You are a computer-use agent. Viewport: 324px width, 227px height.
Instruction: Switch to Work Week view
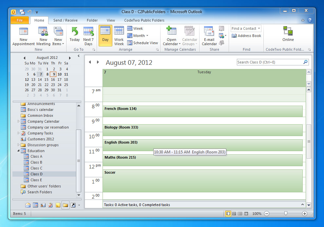[119, 36]
